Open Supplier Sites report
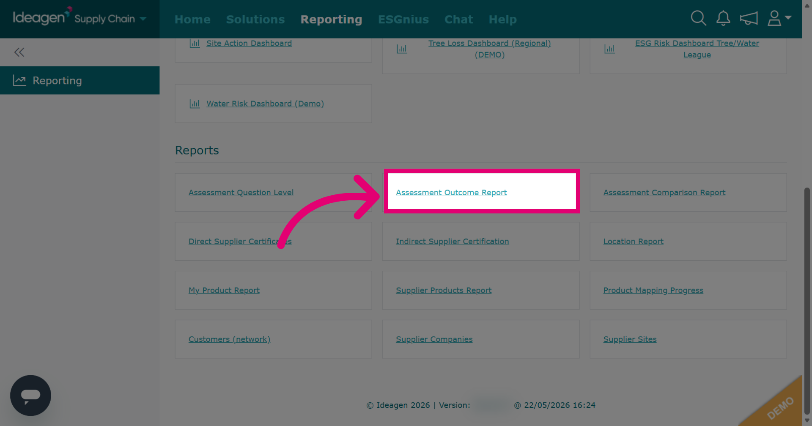The width and height of the screenshot is (812, 426). [x=630, y=339]
